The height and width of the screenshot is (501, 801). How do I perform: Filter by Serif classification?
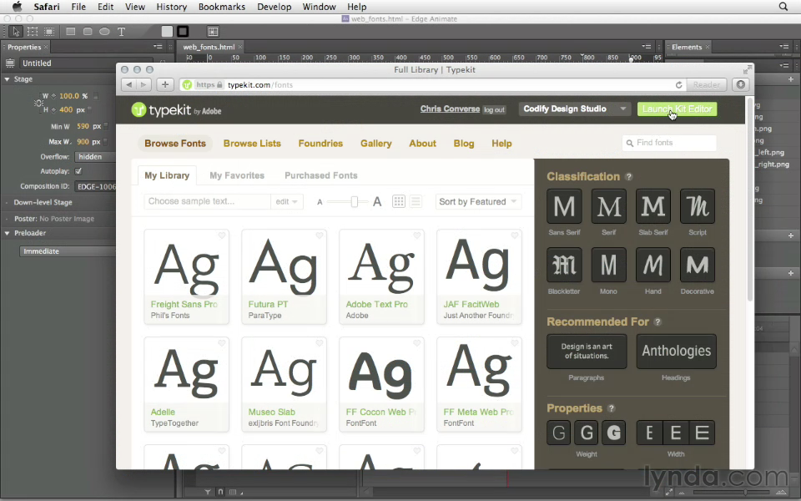[x=608, y=206]
